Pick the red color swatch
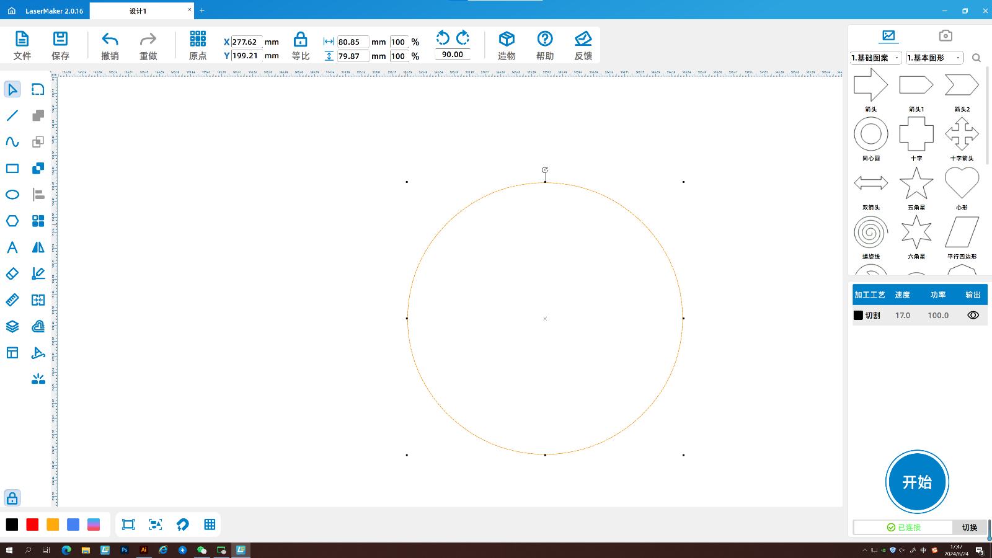 click(x=32, y=525)
